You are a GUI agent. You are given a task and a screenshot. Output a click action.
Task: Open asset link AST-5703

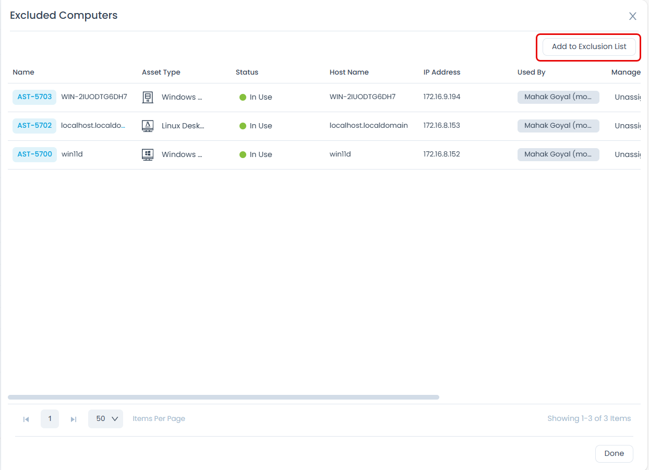click(x=34, y=97)
